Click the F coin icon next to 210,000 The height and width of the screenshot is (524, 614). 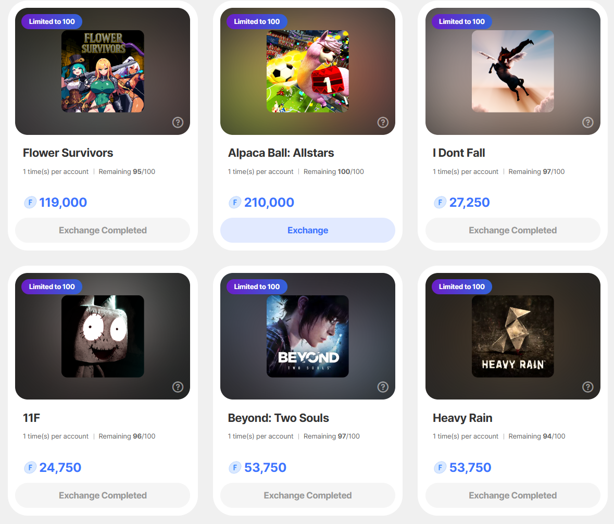pos(235,203)
